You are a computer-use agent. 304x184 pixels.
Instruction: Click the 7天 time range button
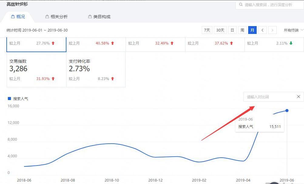tap(207, 30)
